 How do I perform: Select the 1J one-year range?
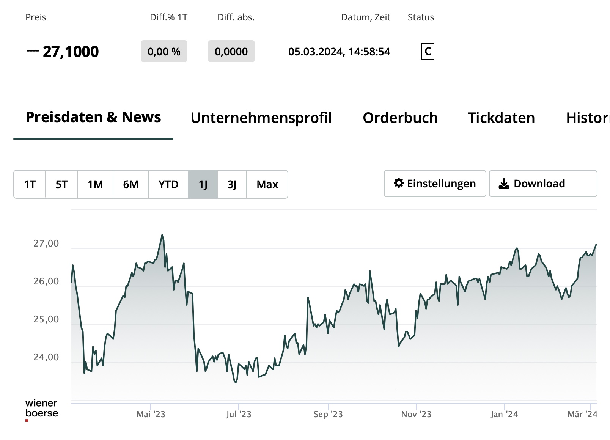pyautogui.click(x=203, y=184)
